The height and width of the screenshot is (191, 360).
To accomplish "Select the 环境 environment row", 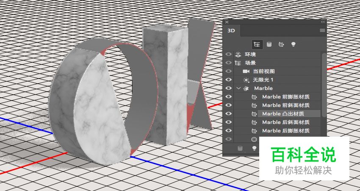I will 277,54.
